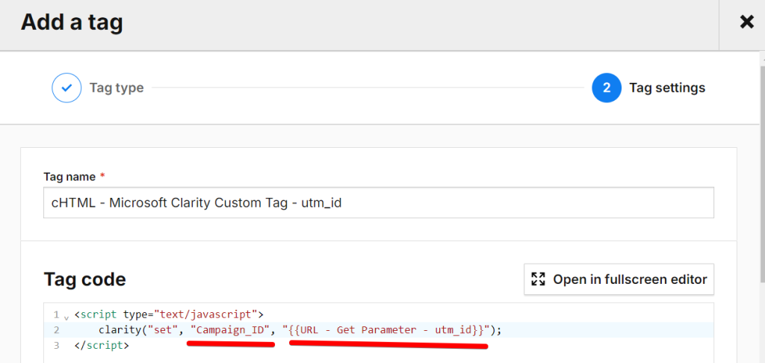Open in fullscreen editor button
The image size is (765, 363).
click(x=619, y=279)
